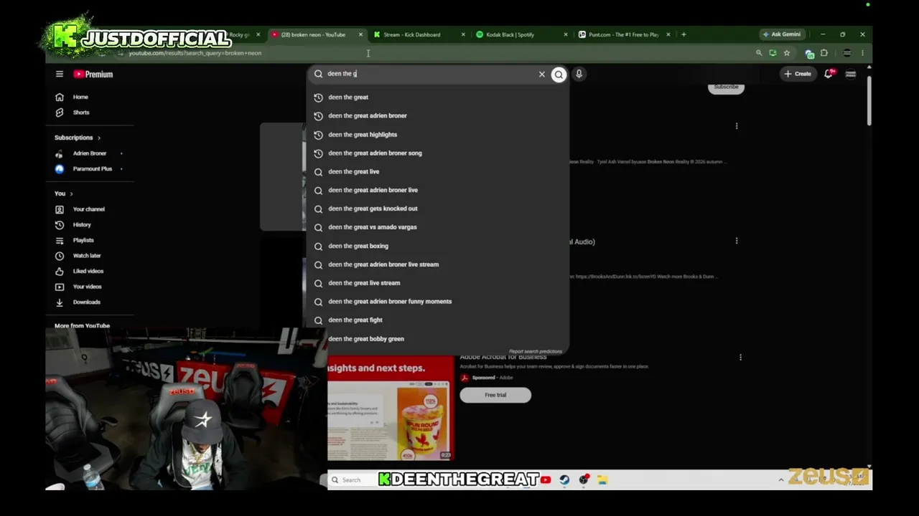919x516 pixels.
Task: Choose suggestion "deen the great vs amado vargas"
Action: (x=437, y=227)
